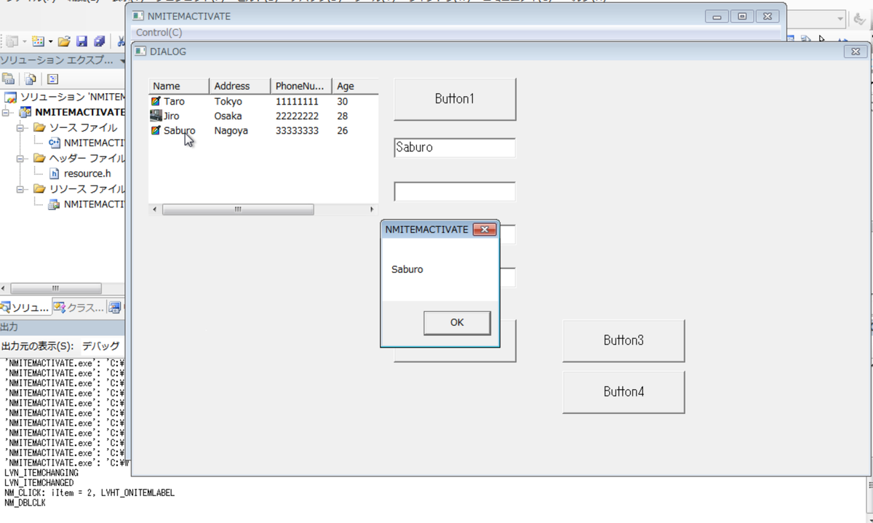Switch to the ソリュ... Solution Explorer tab
Viewport: 873px width, 523px height.
tap(25, 308)
